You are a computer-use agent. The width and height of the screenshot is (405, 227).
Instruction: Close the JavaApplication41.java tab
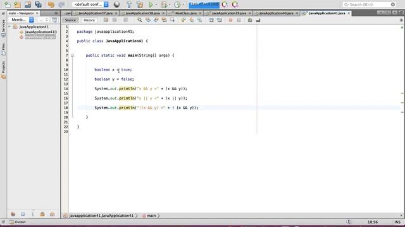349,13
